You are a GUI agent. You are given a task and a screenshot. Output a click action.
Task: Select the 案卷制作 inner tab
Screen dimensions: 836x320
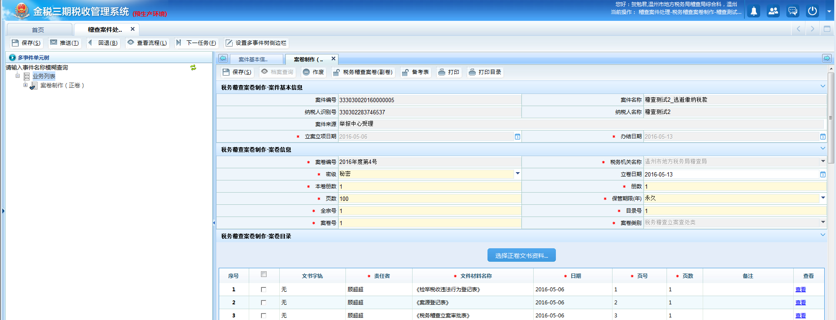tap(308, 60)
